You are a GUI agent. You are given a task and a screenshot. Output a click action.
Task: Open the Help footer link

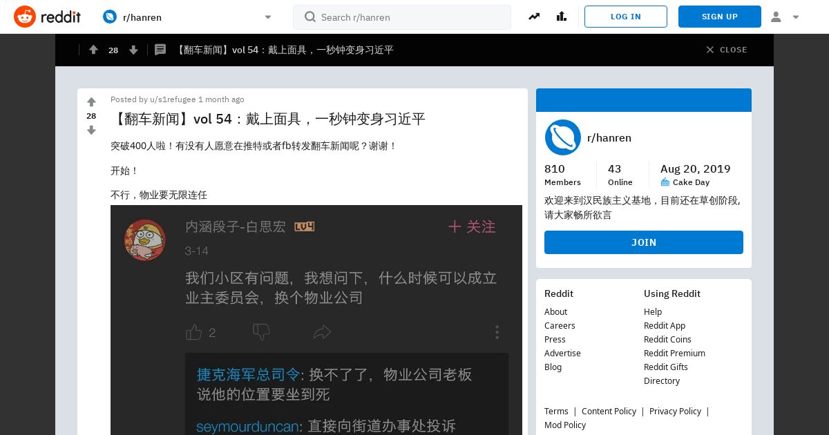tap(653, 311)
